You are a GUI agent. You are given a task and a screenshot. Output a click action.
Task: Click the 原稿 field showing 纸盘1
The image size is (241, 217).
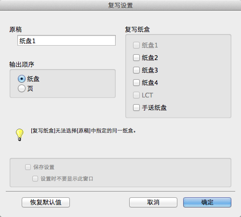click(67, 40)
